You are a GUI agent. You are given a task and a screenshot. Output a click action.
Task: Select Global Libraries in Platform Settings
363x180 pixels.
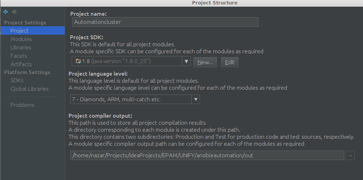[29, 89]
